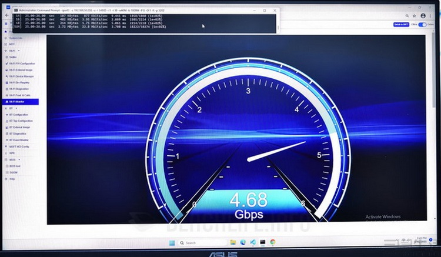The width and height of the screenshot is (441, 257).
Task: Open File Explorer from the taskbar
Action: click(233, 242)
